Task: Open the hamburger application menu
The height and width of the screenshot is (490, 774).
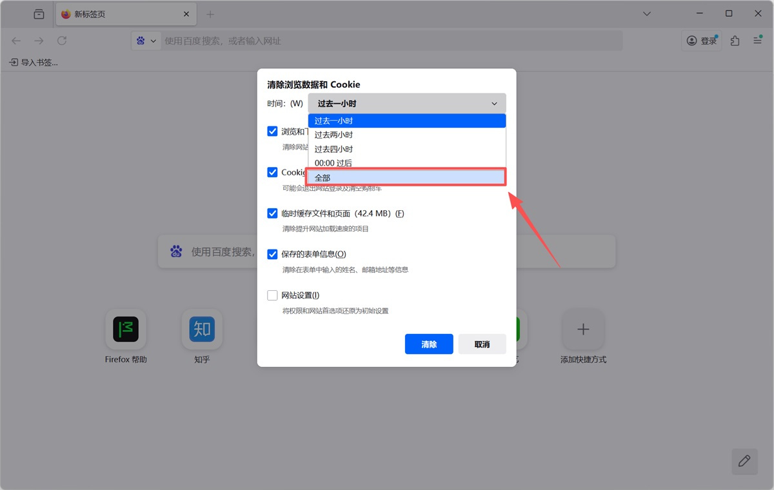Action: [758, 41]
